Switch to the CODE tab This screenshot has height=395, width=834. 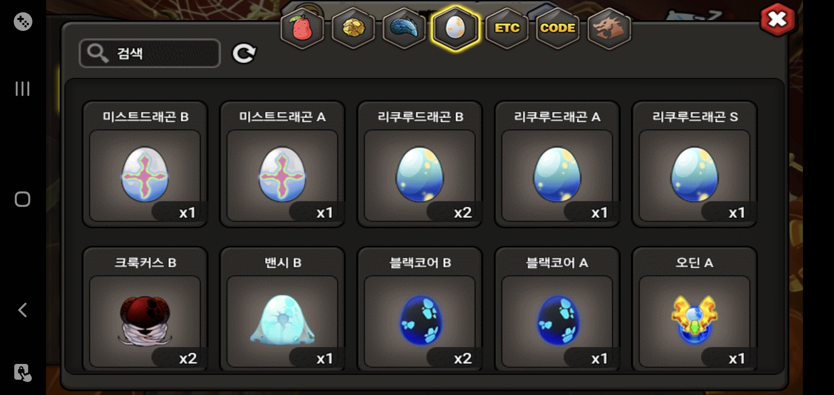click(558, 28)
